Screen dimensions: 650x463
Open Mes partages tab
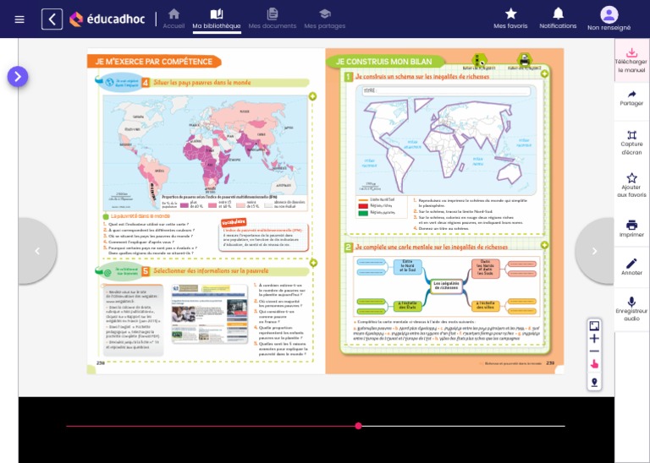point(324,19)
